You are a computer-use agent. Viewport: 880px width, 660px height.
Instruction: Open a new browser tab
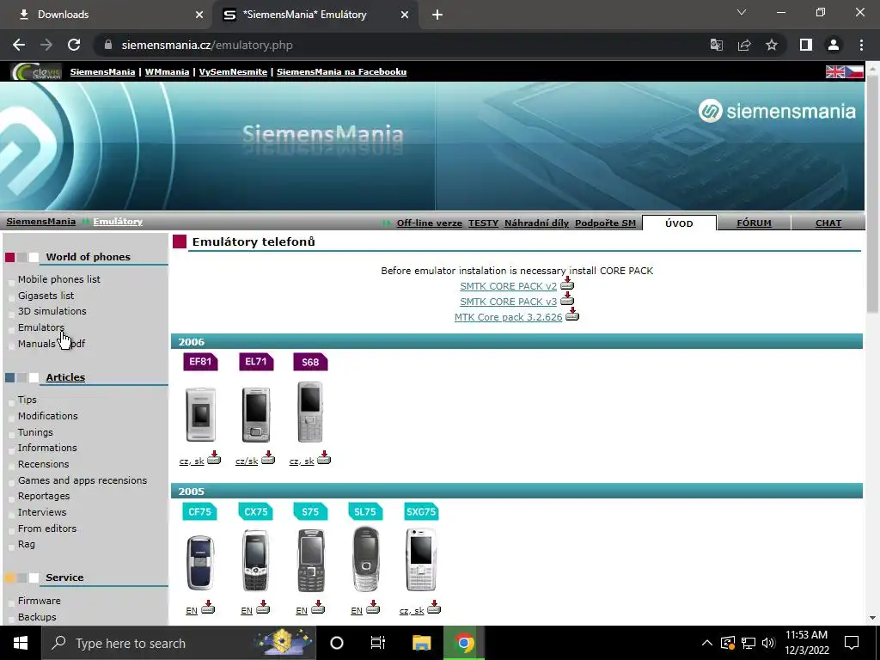pos(437,15)
